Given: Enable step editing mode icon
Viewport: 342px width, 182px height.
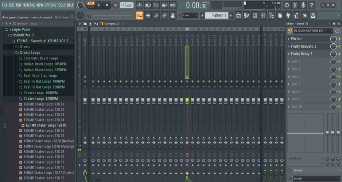Looking at the screenshot, I should click(156, 15).
